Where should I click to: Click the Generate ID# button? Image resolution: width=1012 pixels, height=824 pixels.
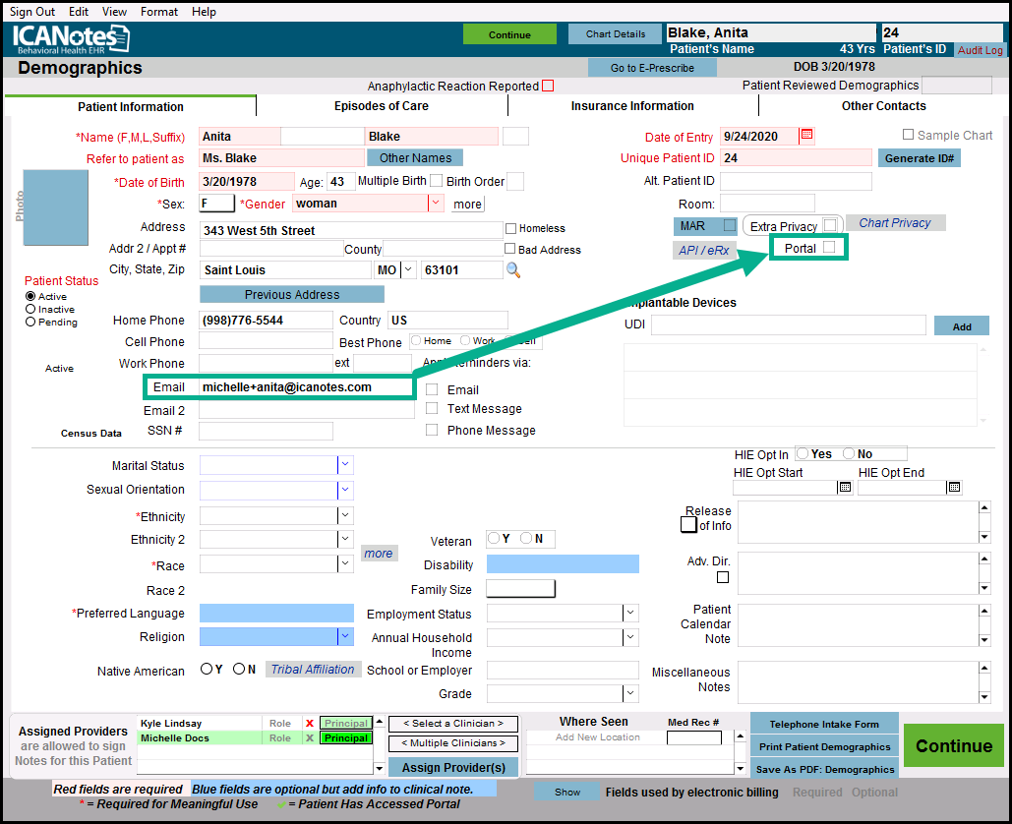click(919, 158)
